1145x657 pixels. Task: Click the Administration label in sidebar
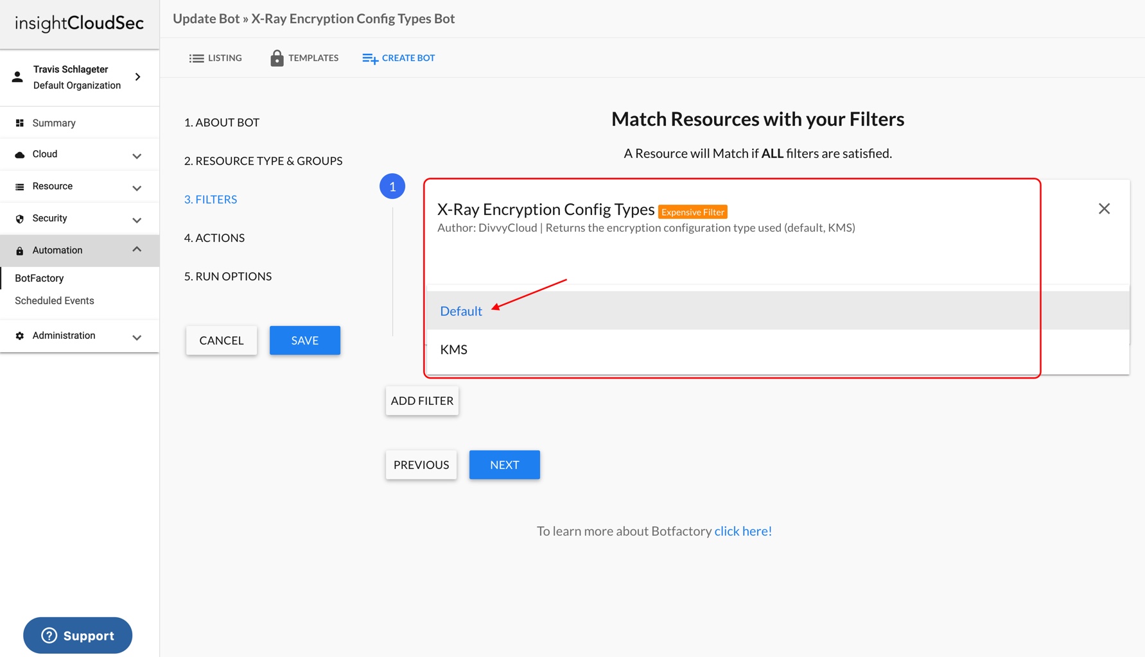coord(64,336)
